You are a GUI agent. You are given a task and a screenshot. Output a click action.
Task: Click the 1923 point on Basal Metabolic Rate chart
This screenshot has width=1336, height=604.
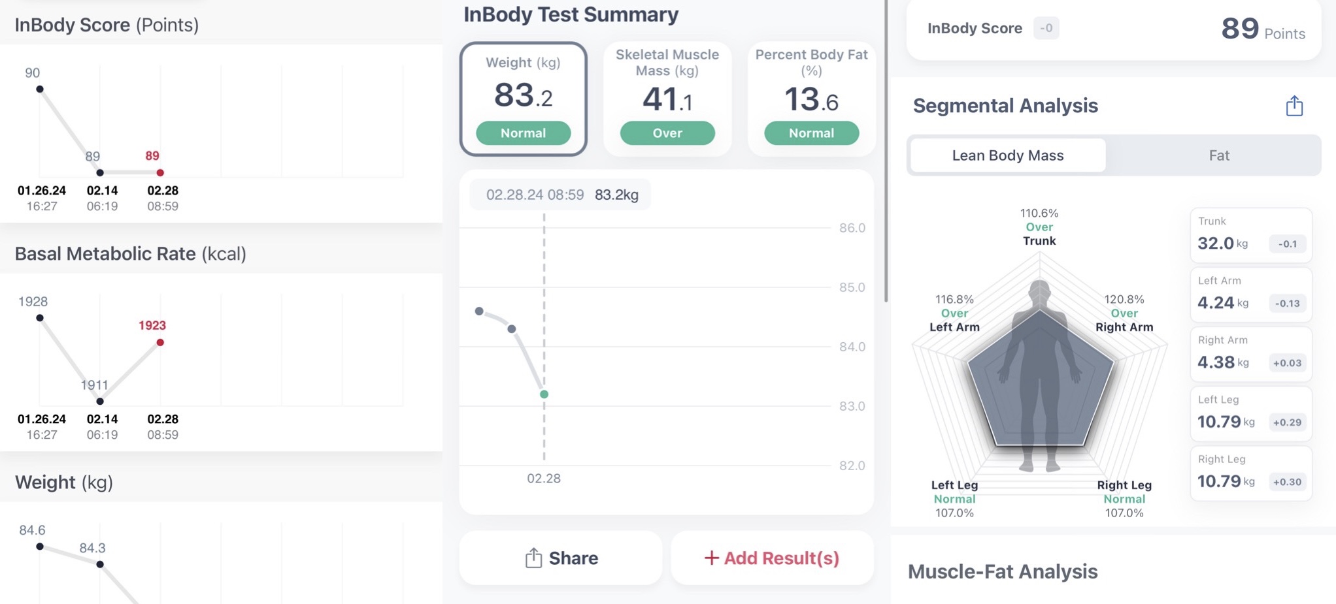(161, 343)
